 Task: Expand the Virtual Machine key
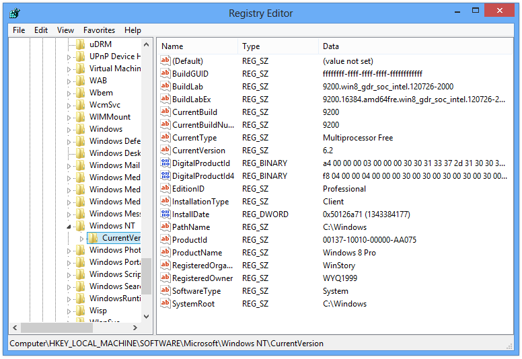(x=69, y=69)
